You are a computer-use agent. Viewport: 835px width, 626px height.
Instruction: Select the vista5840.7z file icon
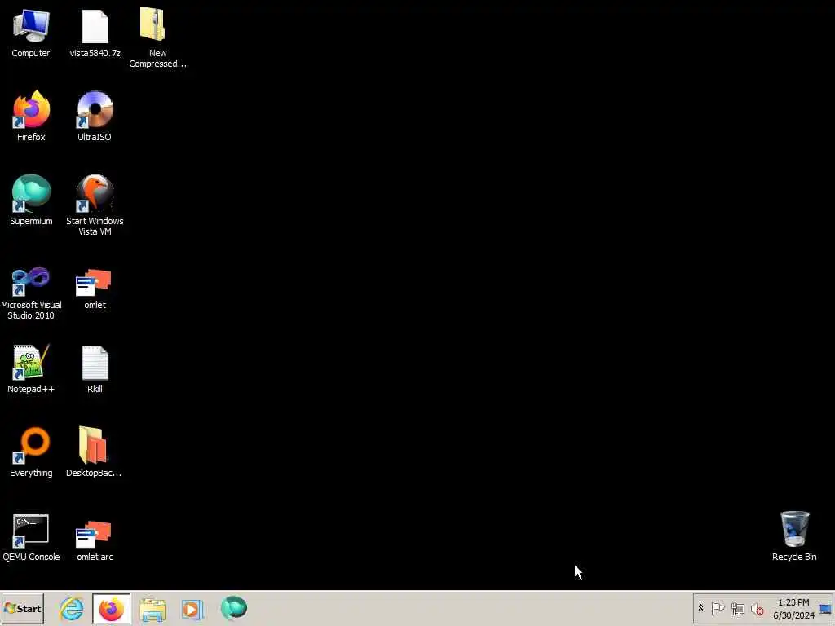click(x=95, y=33)
